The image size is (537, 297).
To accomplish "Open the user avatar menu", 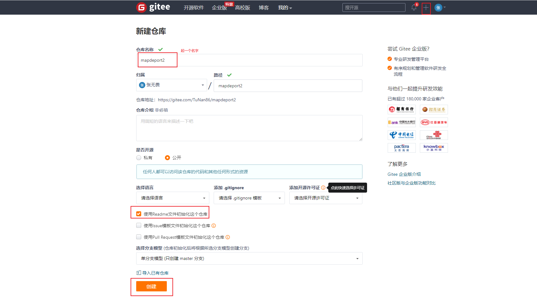I will (438, 7).
